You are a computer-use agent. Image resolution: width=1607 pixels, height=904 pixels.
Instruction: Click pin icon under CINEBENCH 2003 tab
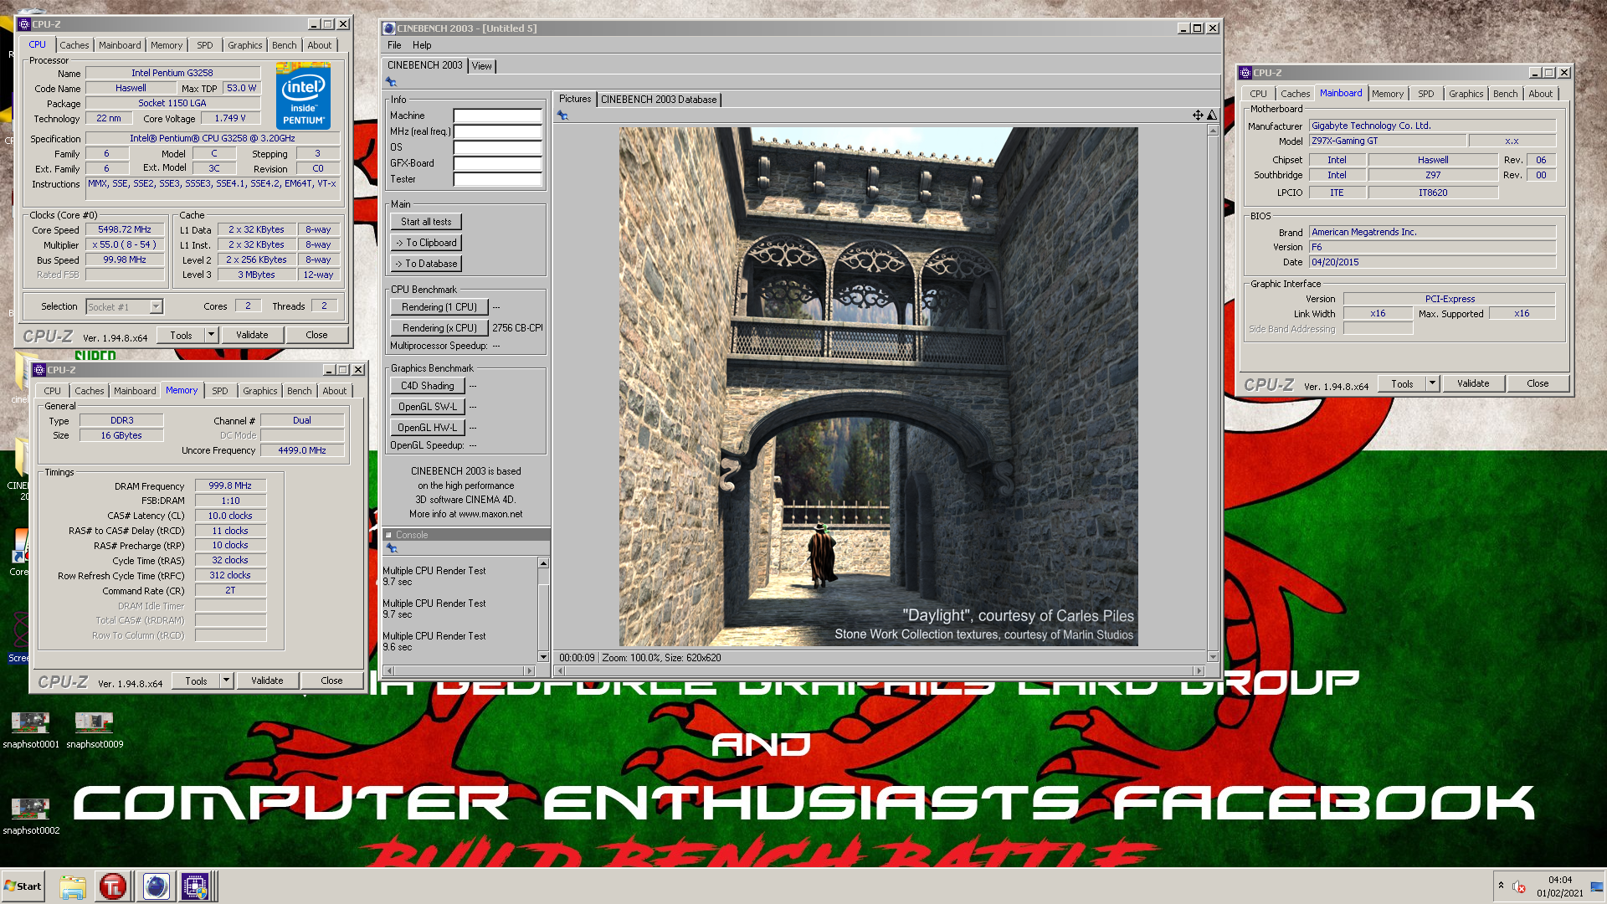pyautogui.click(x=391, y=82)
